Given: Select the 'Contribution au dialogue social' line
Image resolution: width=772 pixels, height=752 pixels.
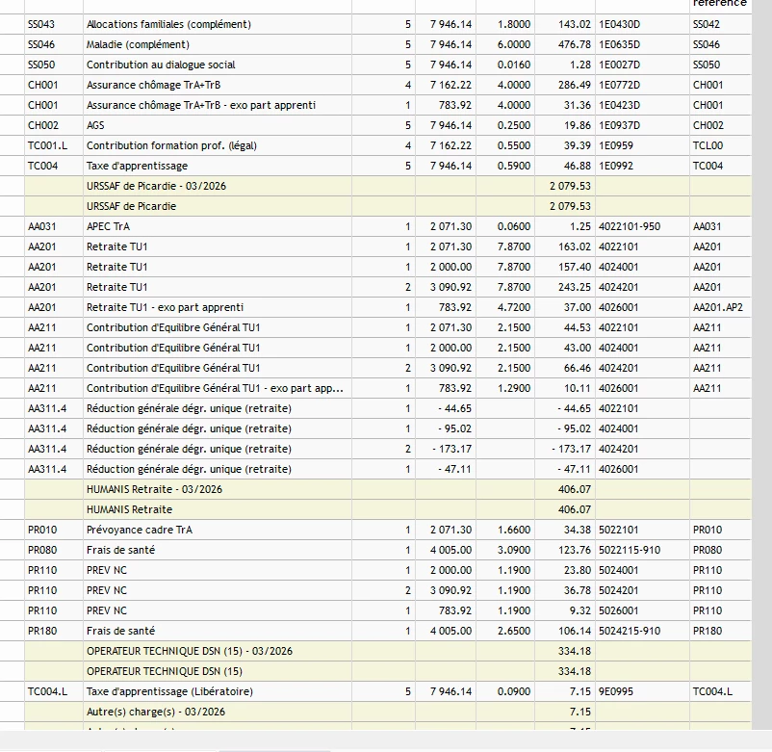Looking at the screenshot, I should tap(161, 65).
